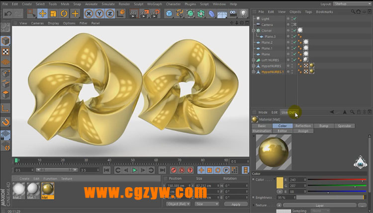373x213 pixels.
Task: Click the texture ellipsis button
Action: pos(362,206)
